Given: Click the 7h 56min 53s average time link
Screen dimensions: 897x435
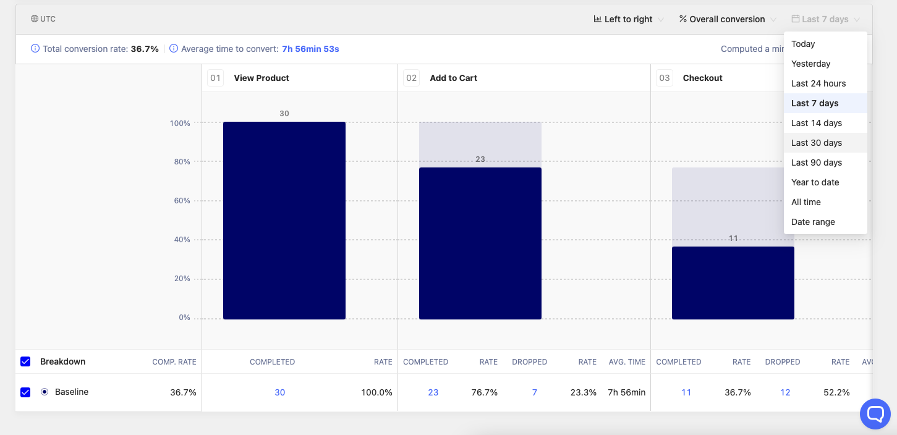Looking at the screenshot, I should tap(310, 49).
